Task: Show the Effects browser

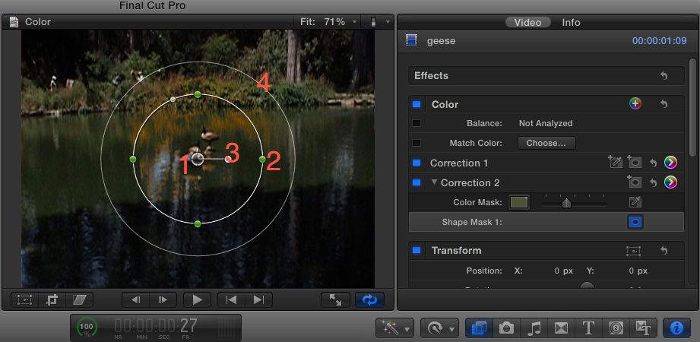Action: (479, 328)
